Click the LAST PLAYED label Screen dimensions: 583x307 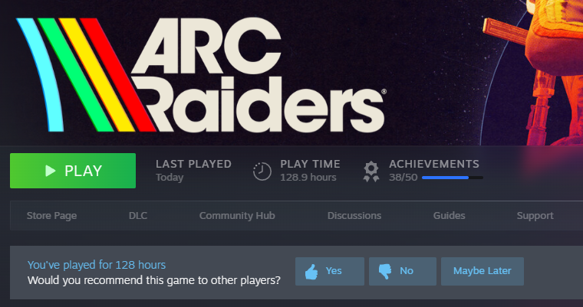tap(194, 164)
